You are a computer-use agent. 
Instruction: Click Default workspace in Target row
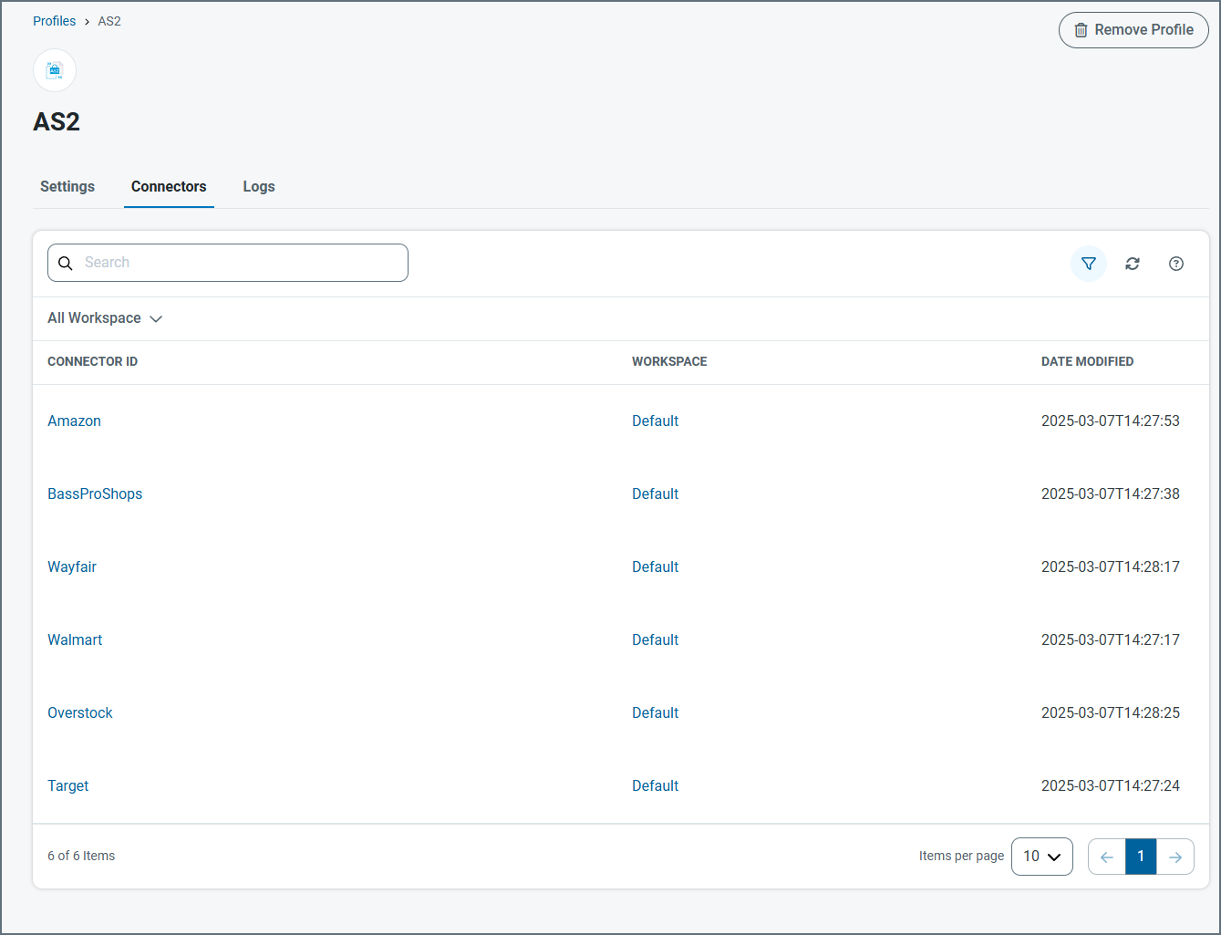point(655,785)
